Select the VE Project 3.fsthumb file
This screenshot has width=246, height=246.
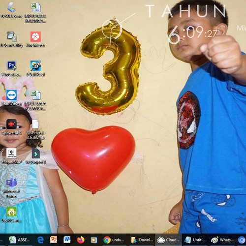click(x=35, y=129)
